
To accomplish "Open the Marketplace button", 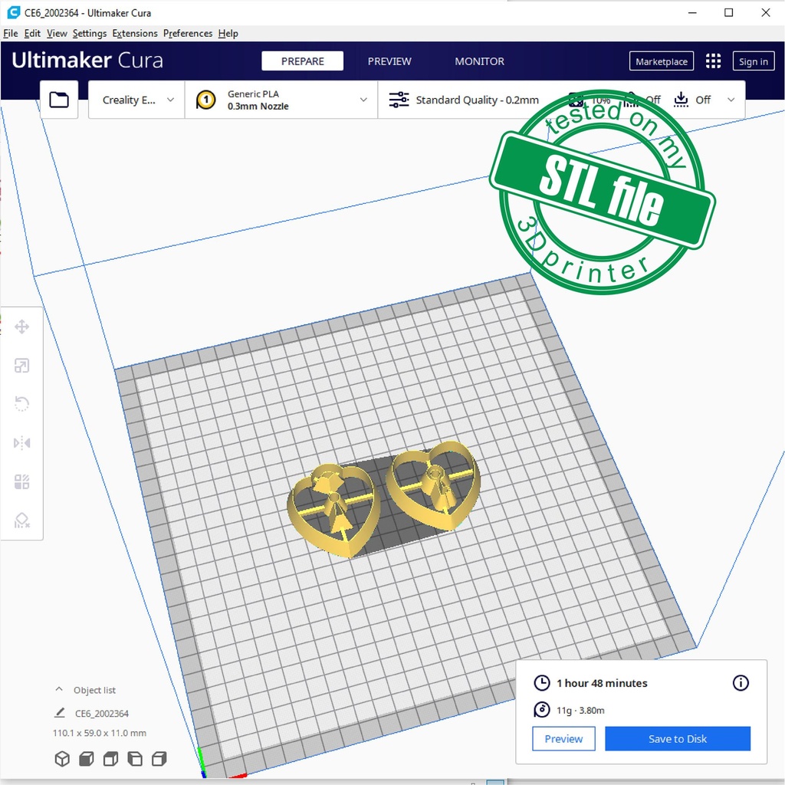I will pyautogui.click(x=661, y=61).
